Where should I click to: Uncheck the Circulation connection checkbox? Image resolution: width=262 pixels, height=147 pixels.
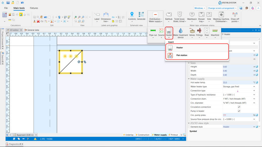click(x=239, y=107)
